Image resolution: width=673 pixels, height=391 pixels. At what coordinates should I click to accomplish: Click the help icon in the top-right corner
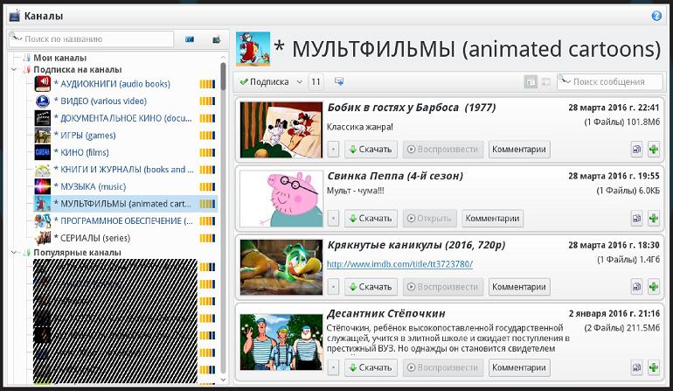(656, 16)
